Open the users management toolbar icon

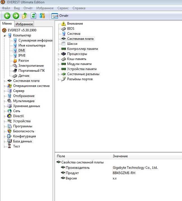click(x=42, y=16)
